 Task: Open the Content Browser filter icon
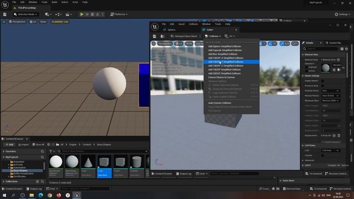[x=51, y=151]
